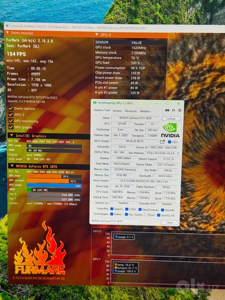Click the Bus Interface PCIe x16 4.0 field
The image size is (225, 300).
tap(161, 153)
